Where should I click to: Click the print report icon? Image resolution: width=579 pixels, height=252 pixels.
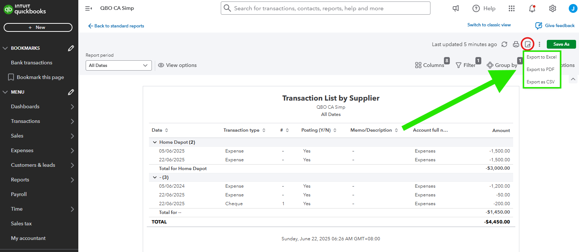tap(516, 44)
